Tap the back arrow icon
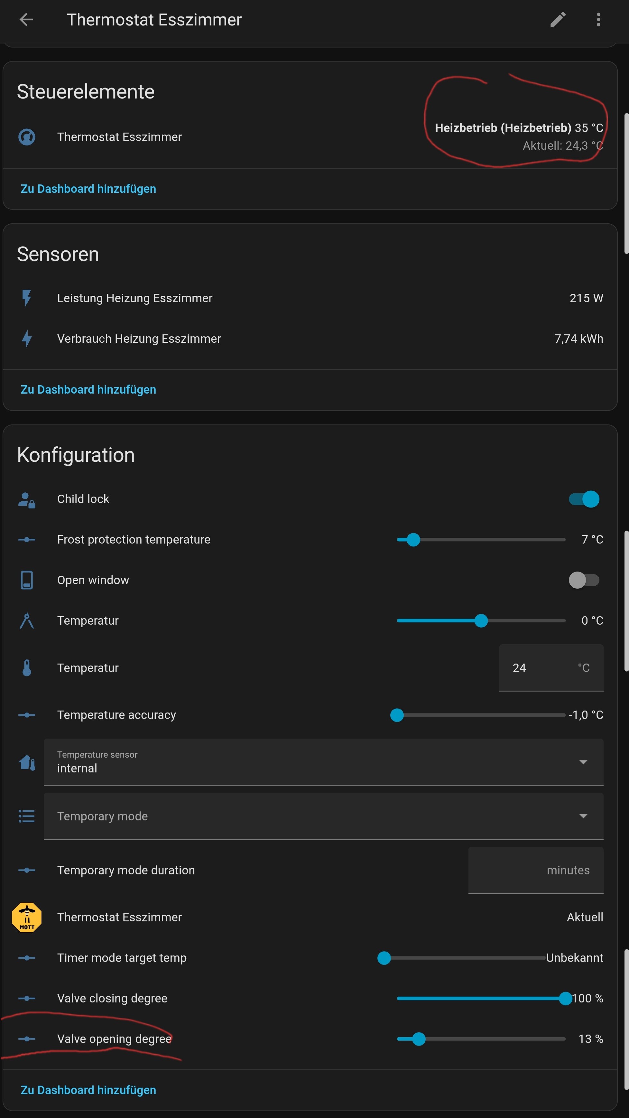Viewport: 629px width, 1118px height. click(26, 20)
